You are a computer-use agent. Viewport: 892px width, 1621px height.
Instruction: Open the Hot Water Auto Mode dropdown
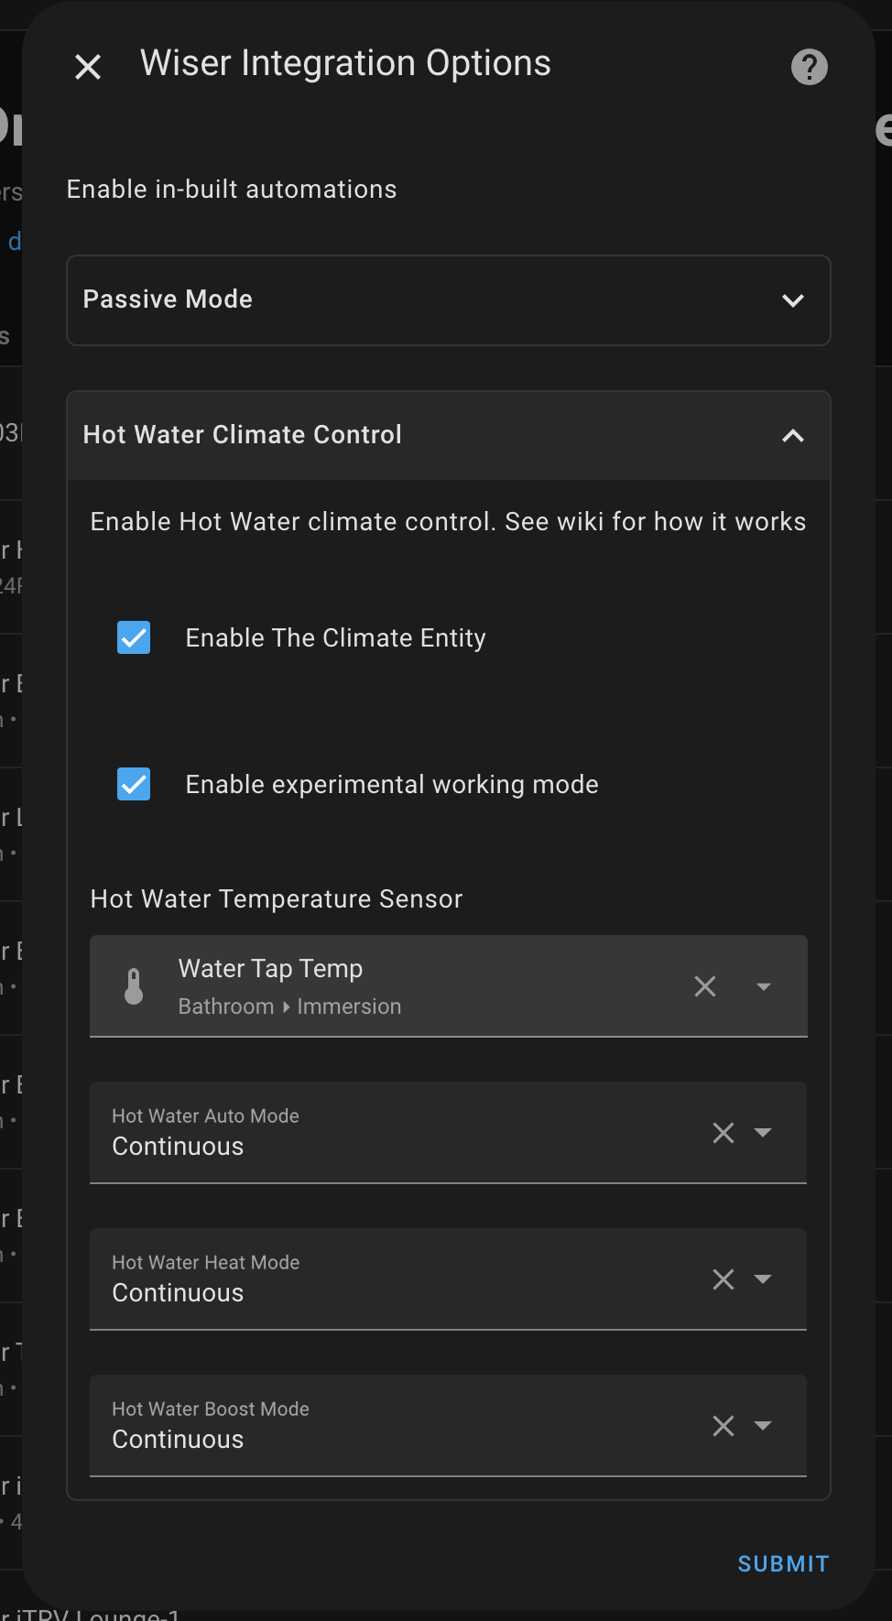449,1133
